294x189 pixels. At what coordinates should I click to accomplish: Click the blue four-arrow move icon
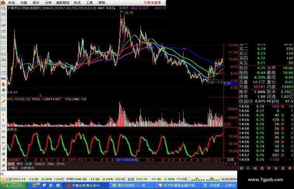(3, 90)
